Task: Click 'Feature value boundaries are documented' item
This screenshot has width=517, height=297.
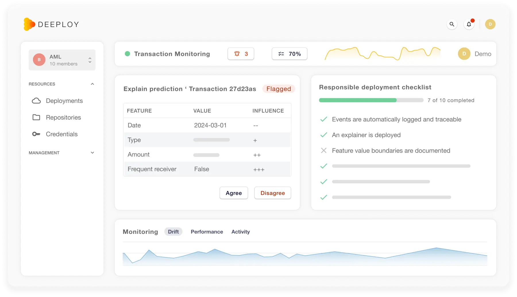Action: click(x=391, y=151)
